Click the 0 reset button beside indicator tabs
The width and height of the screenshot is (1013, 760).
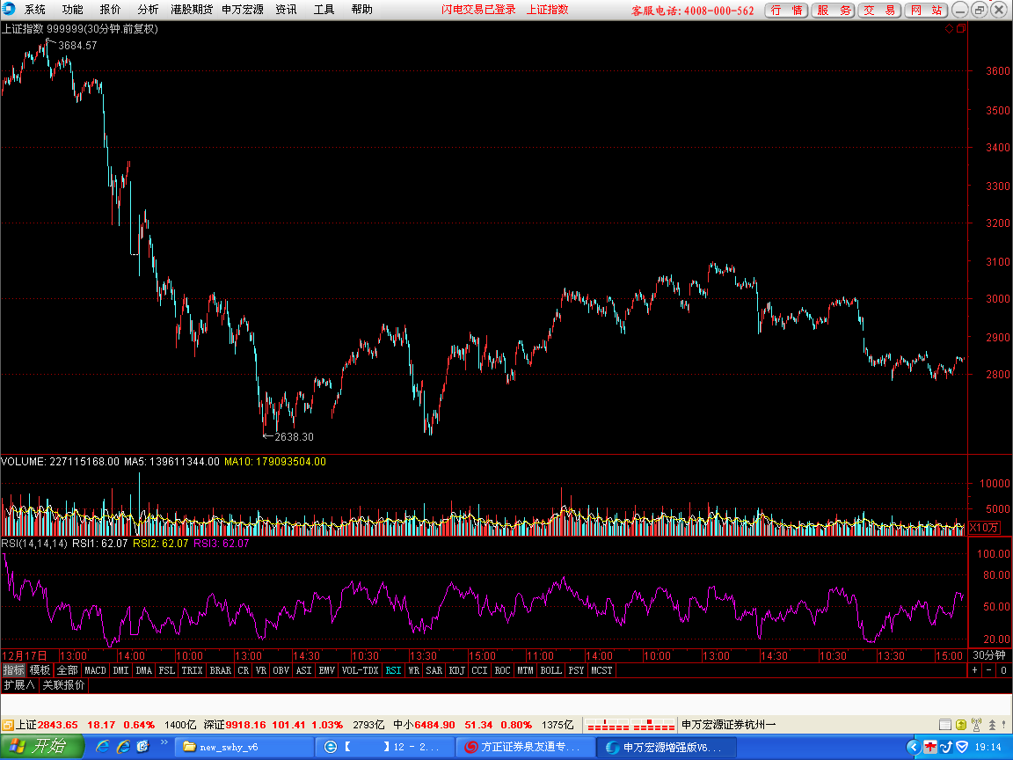(1003, 670)
